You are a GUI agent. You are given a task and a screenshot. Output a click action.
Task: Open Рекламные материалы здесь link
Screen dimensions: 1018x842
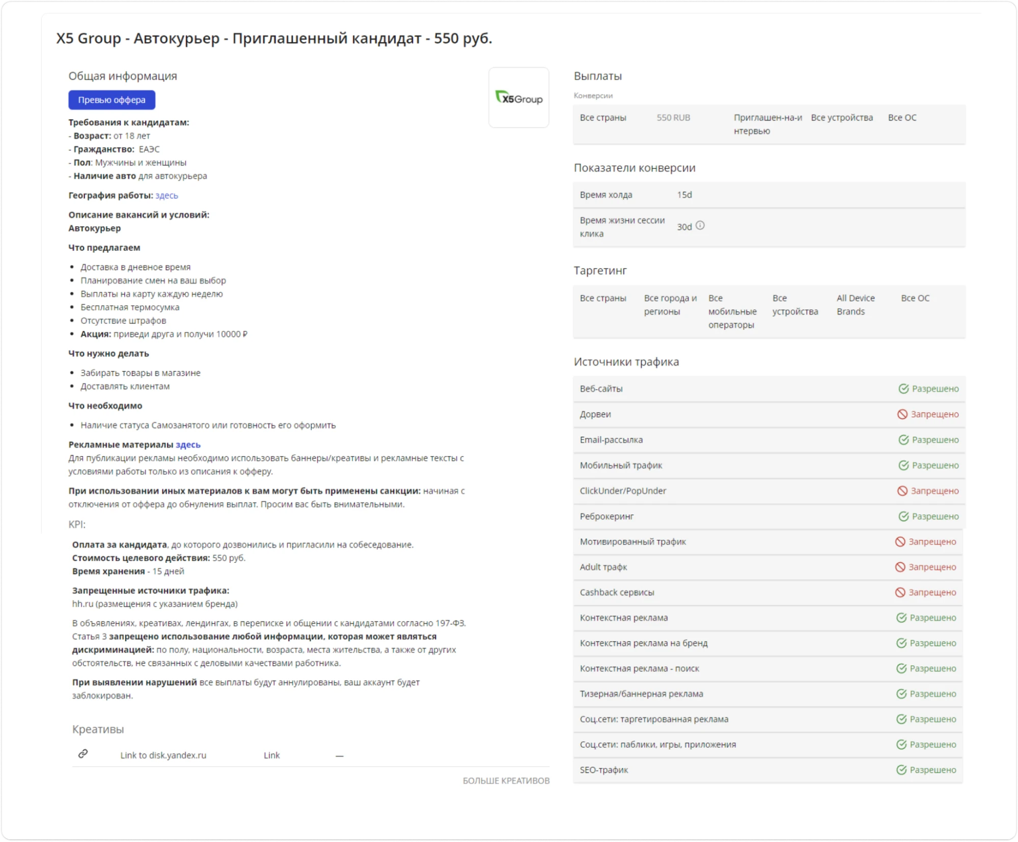pyautogui.click(x=188, y=445)
